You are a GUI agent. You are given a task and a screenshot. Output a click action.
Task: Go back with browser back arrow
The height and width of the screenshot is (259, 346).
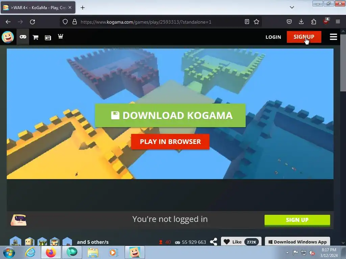[8, 22]
